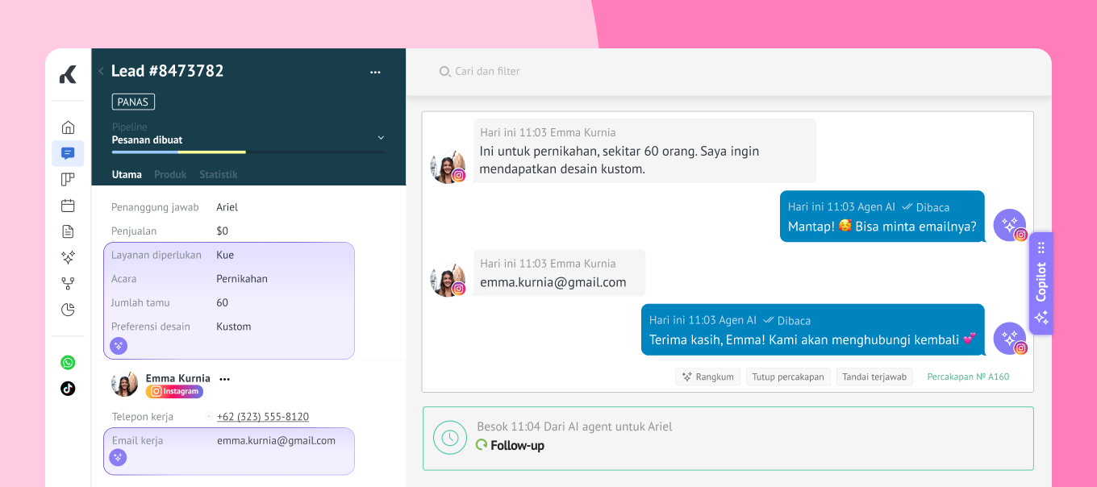Mark conversation with Tandai terjawab
Image resolution: width=1097 pixels, height=487 pixels.
coord(874,377)
